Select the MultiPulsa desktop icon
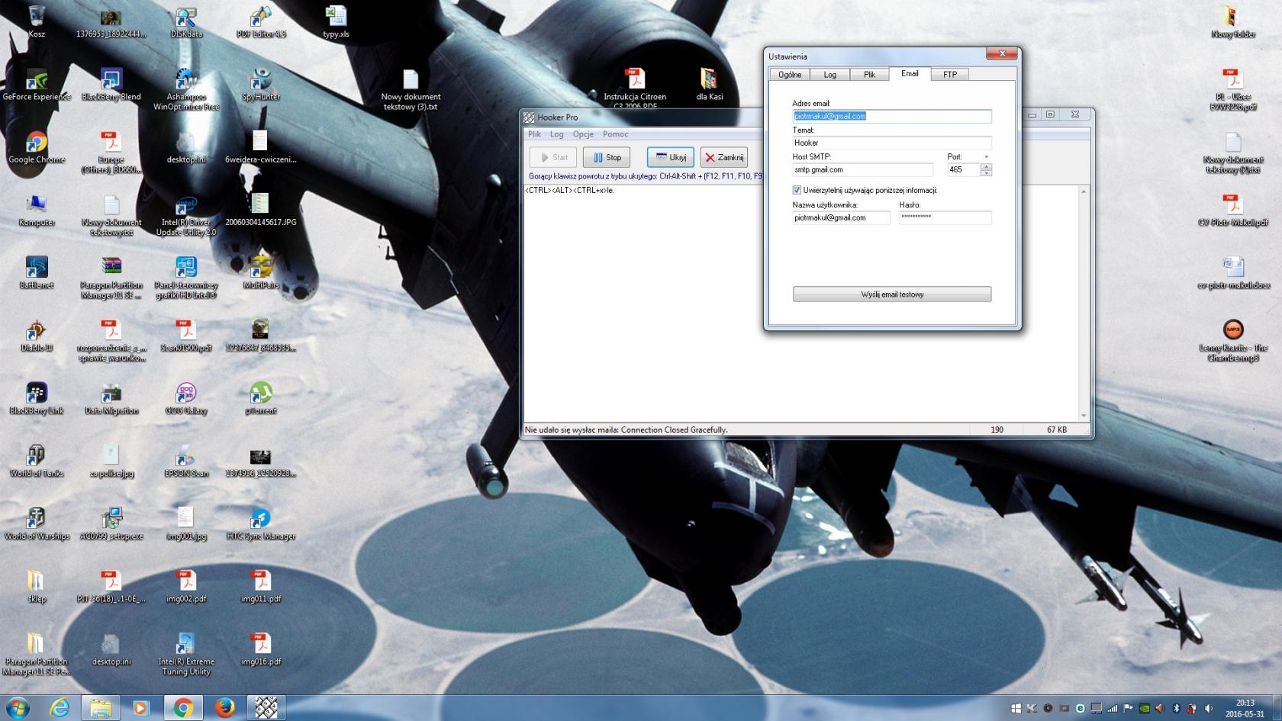This screenshot has height=721, width=1282. pos(261,273)
